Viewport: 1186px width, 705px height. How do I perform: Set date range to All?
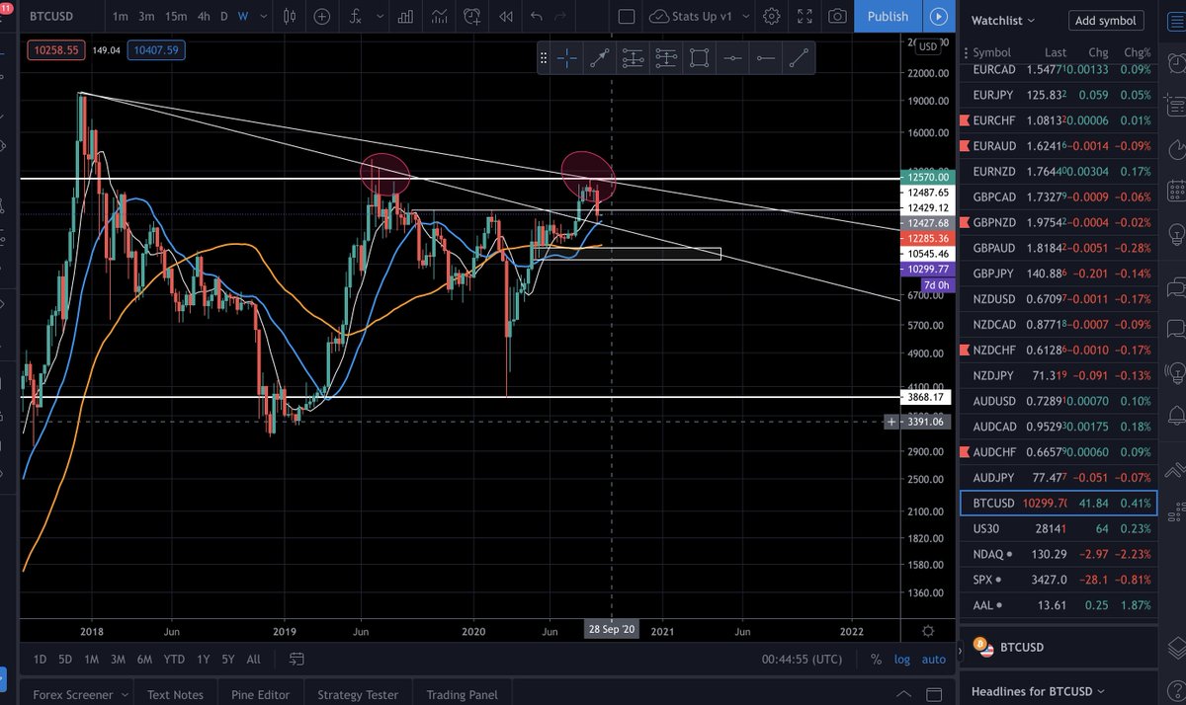pyautogui.click(x=253, y=659)
